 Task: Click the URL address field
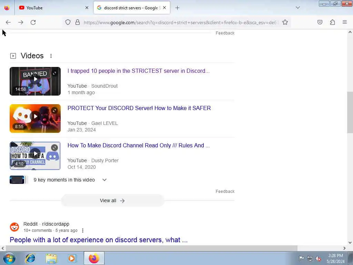point(180,22)
